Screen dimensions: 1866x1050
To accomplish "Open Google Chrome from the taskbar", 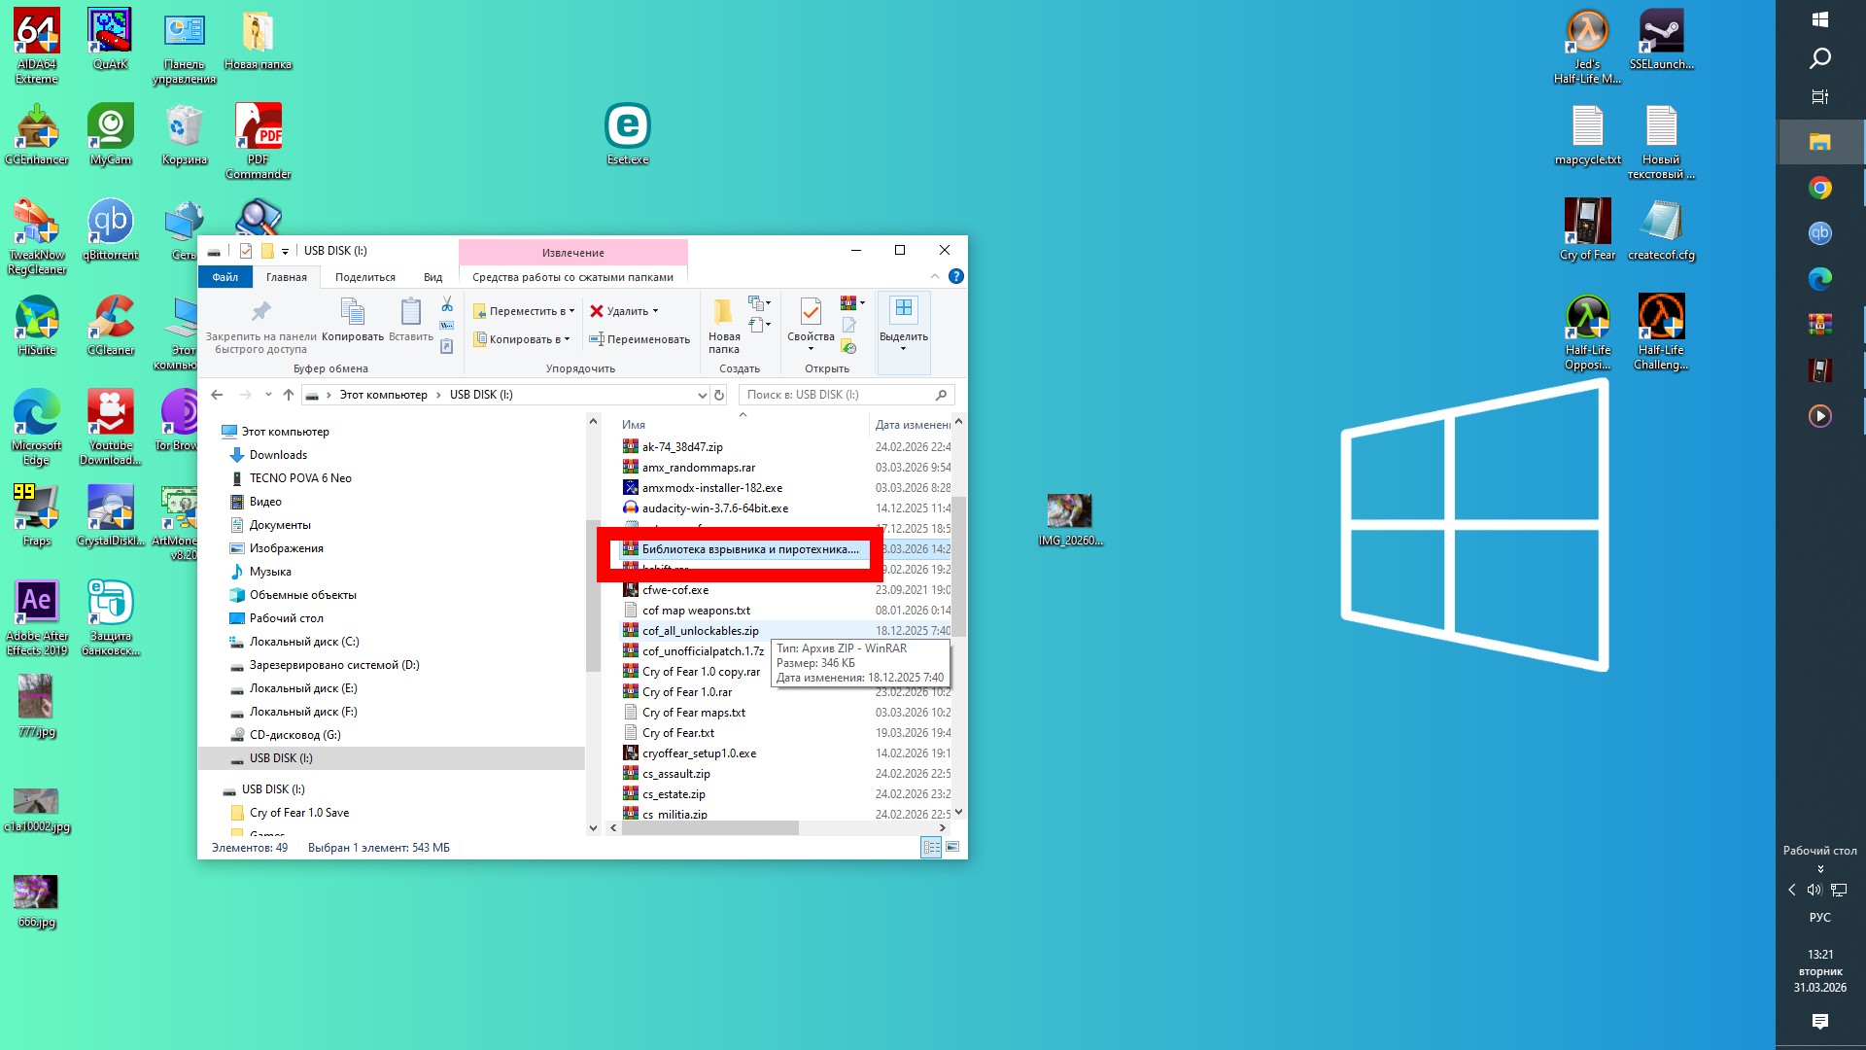I will click(1819, 189).
